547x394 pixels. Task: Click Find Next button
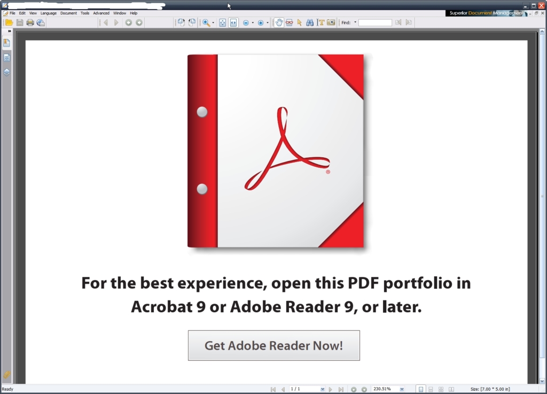(409, 22)
